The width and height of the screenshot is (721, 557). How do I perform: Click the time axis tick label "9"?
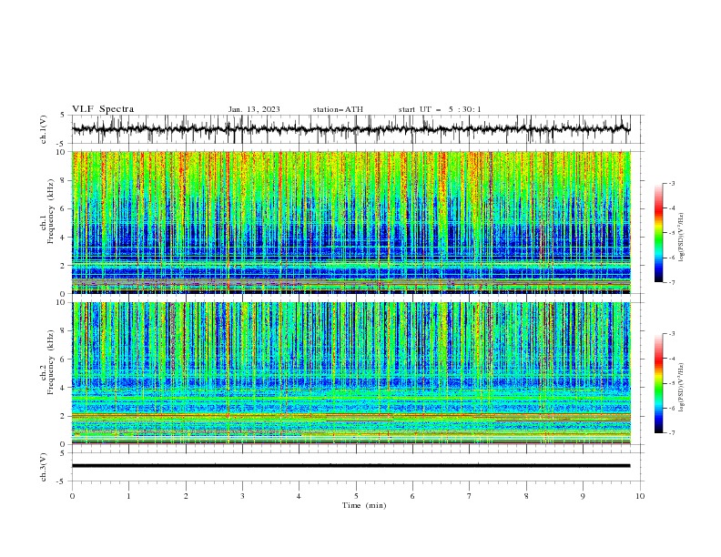[583, 496]
